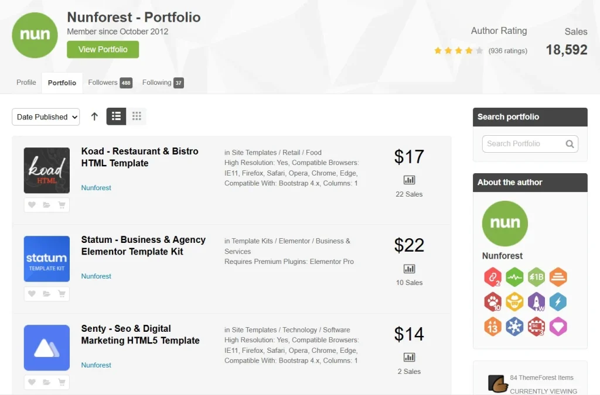The image size is (600, 395).
Task: Add Koad template to collection folder icon
Action: (x=47, y=205)
